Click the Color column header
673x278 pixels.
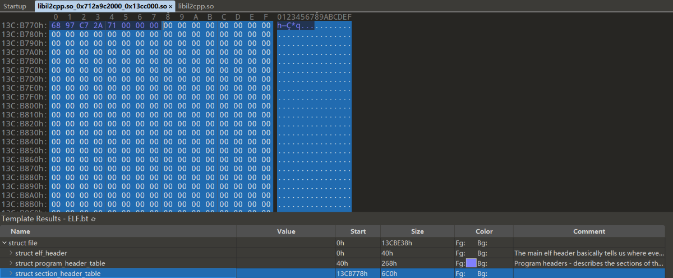pos(484,231)
